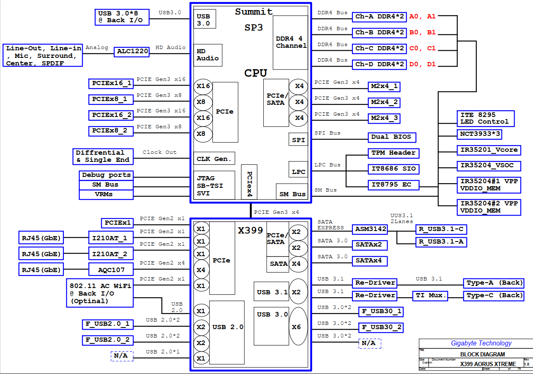Click the PCIEx16_2 slot block
The image size is (533, 374).
(x=112, y=115)
